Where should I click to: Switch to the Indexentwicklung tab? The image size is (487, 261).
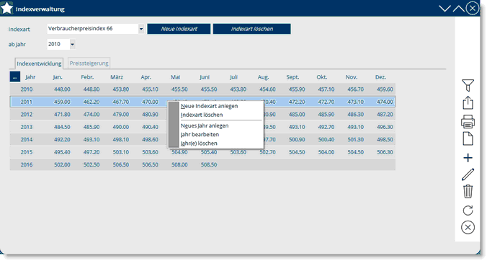click(39, 63)
